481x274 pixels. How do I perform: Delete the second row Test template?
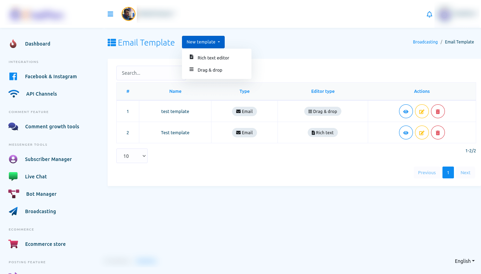tap(438, 133)
